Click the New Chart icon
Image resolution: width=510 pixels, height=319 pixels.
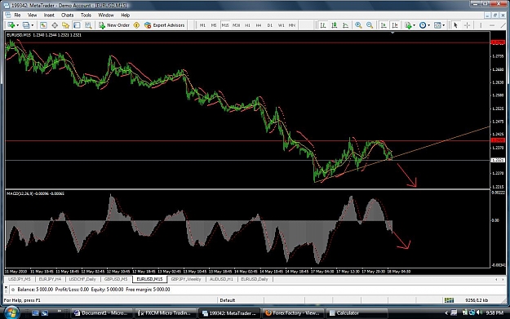pyautogui.click(x=11, y=25)
